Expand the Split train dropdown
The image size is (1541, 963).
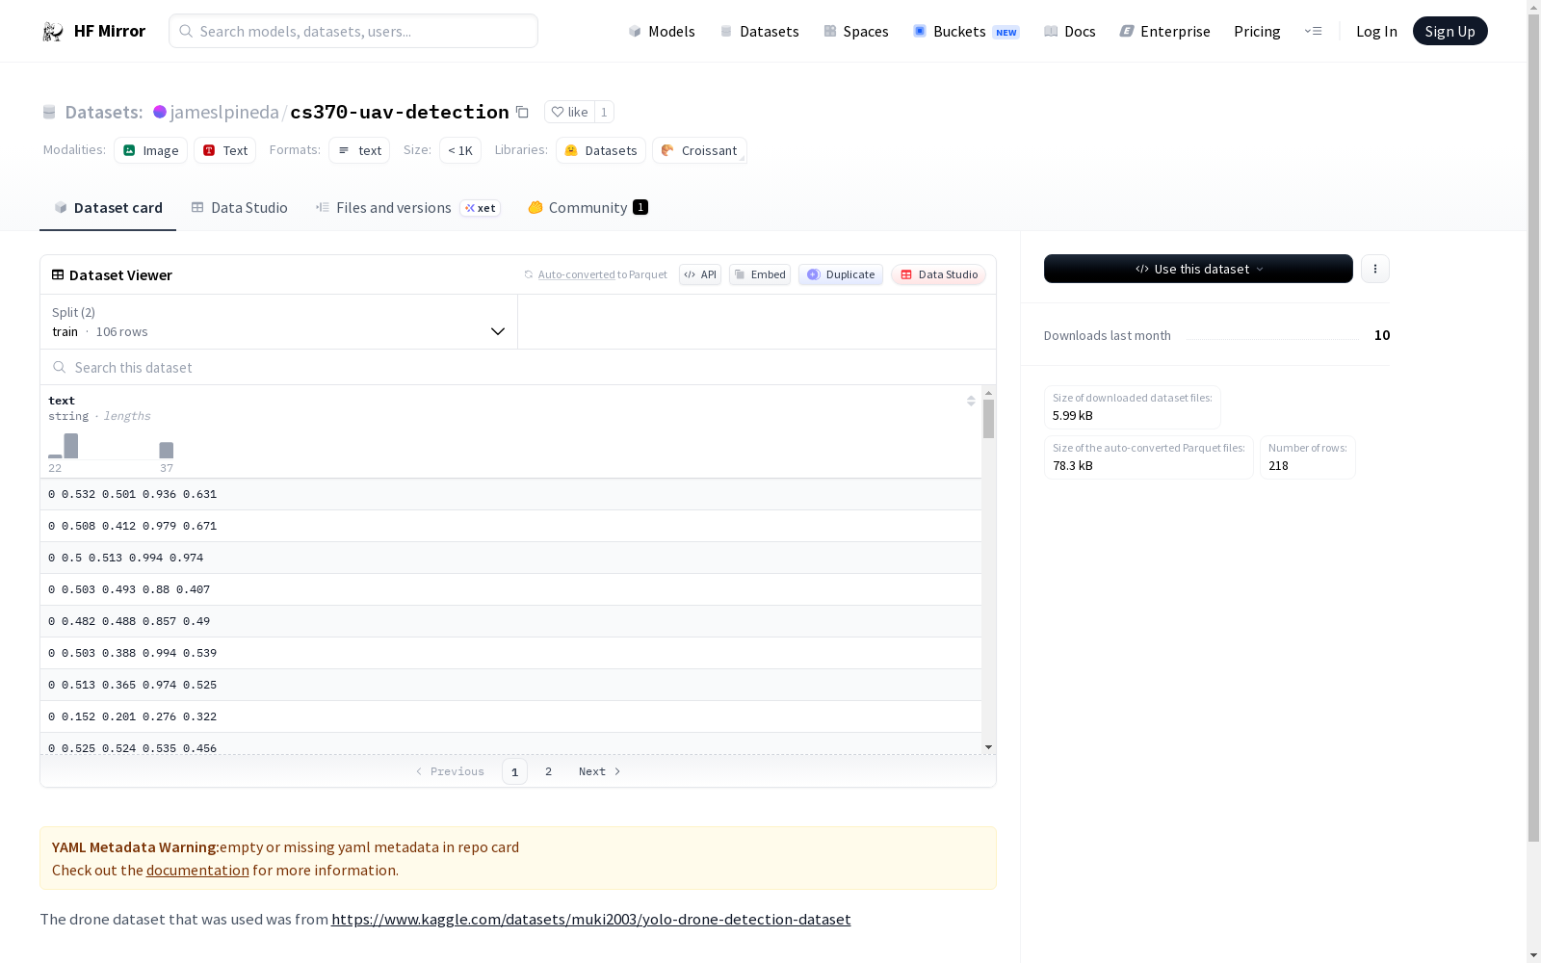click(278, 322)
